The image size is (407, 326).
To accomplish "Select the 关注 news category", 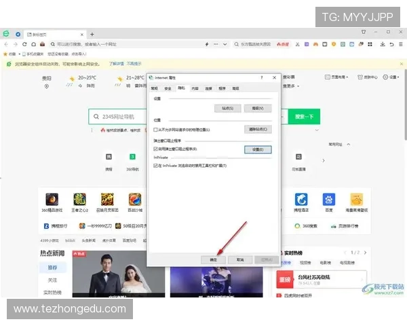I will pyautogui.click(x=52, y=280).
